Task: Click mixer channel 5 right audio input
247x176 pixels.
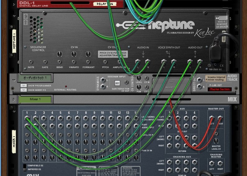Action: pyautogui.click(x=61, y=126)
